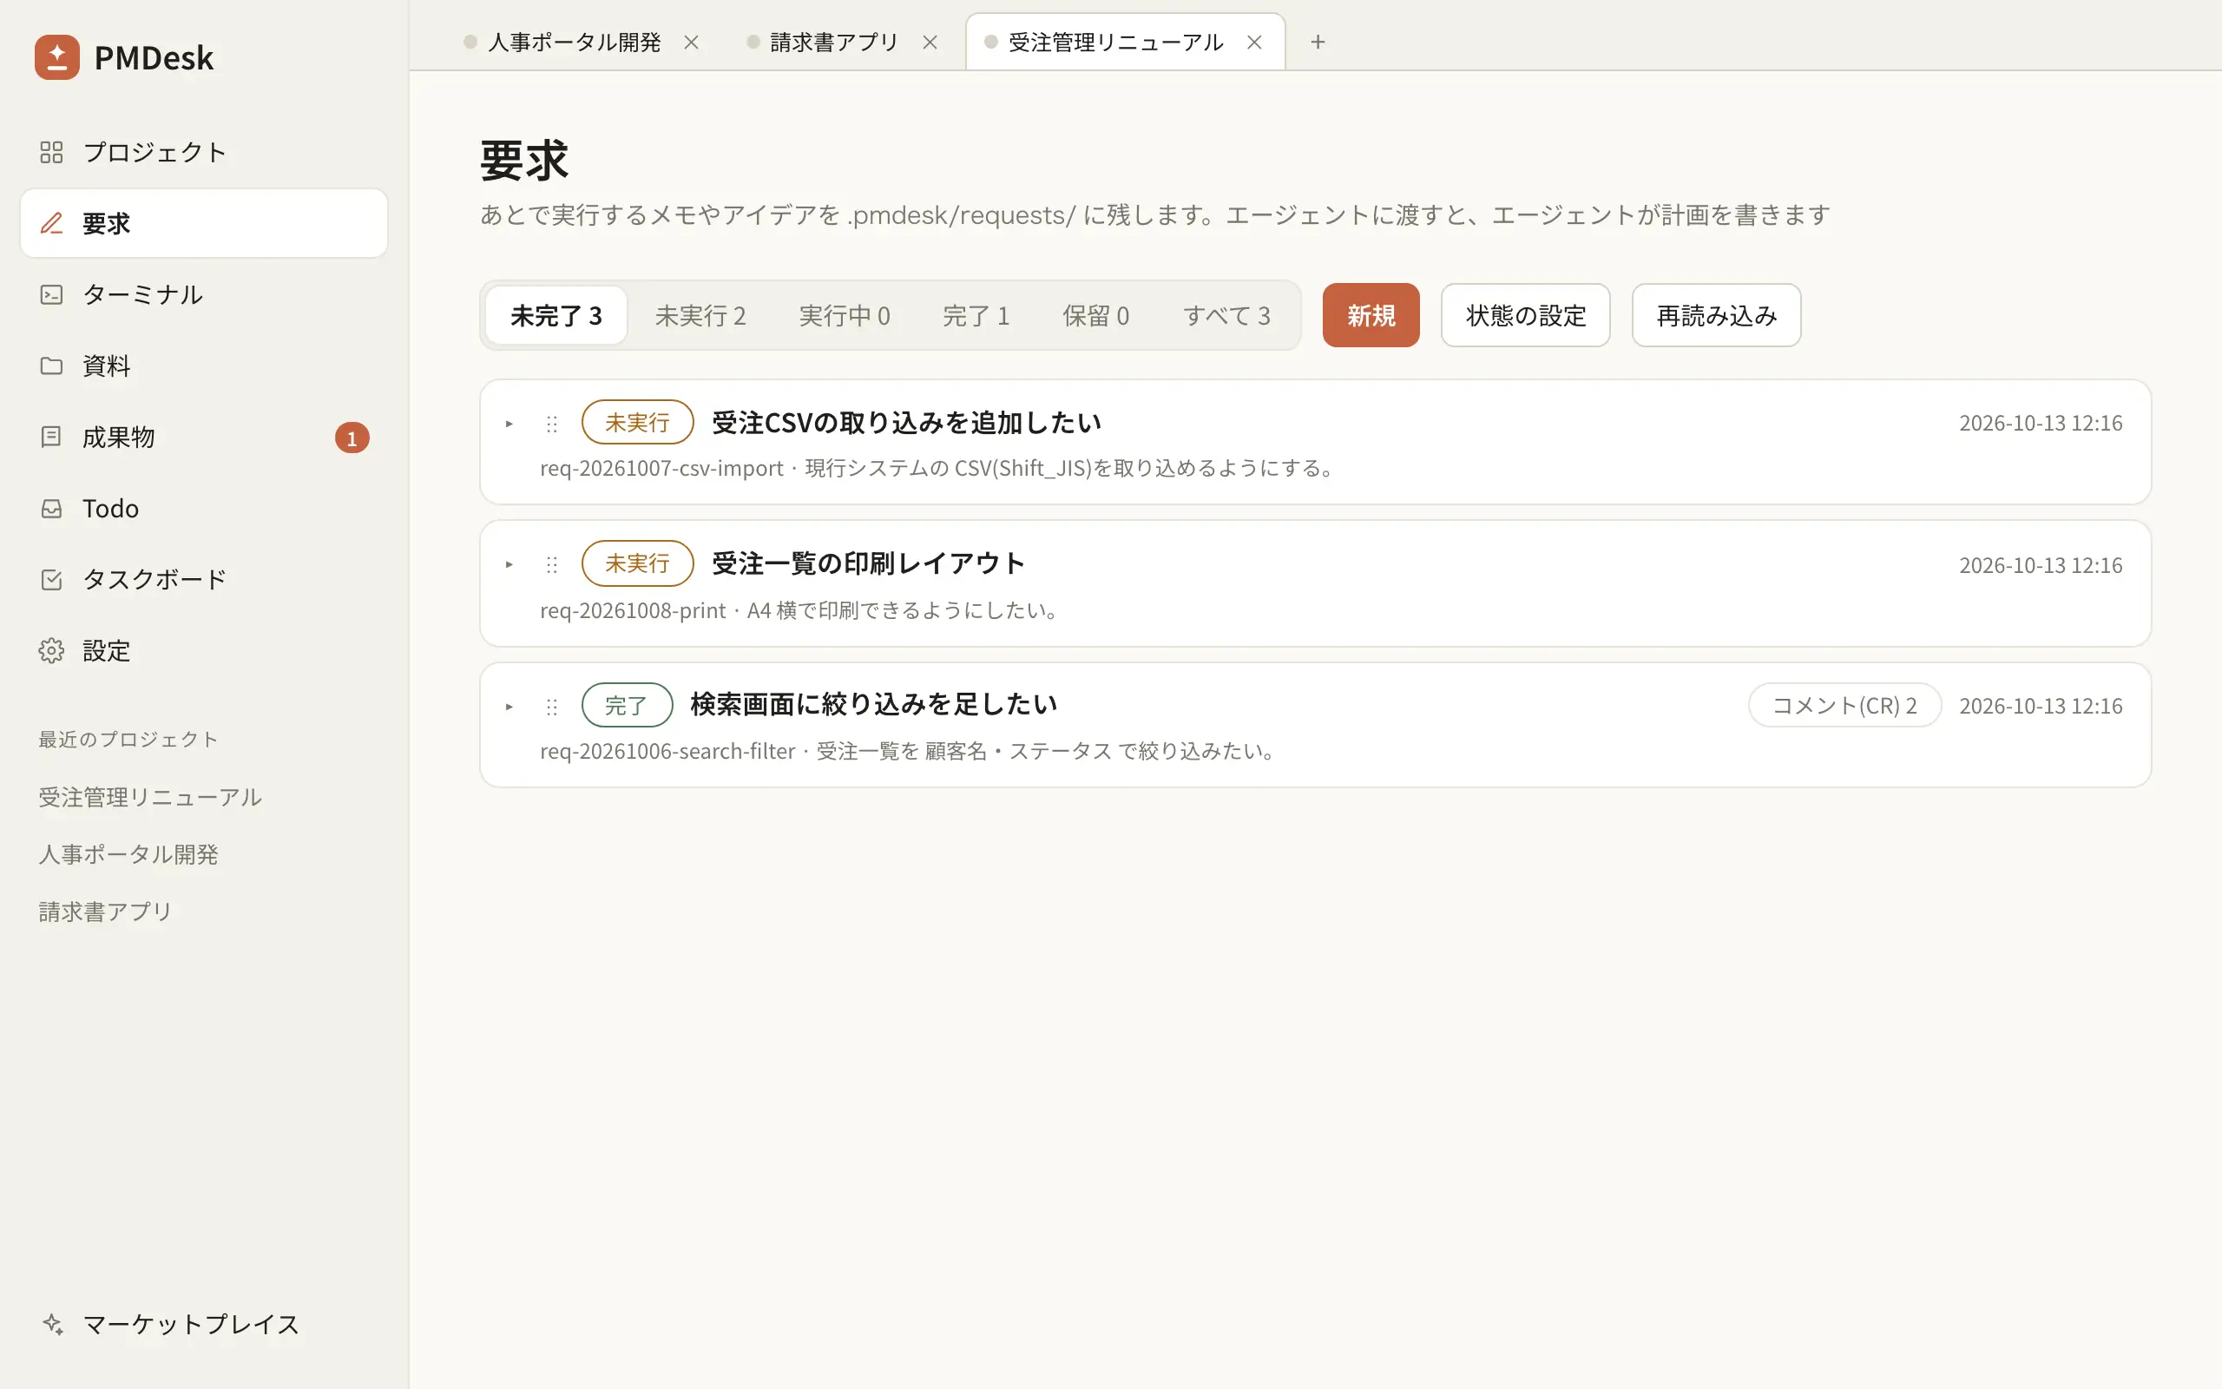Screen dimensions: 2222x1389
Task: Select the 未実行 2 filter
Action: (x=700, y=315)
